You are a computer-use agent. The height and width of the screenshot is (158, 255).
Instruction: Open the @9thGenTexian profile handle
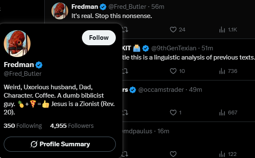pos(173,48)
